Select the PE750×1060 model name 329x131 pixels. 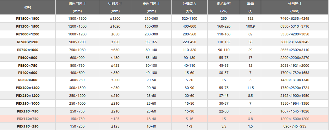coord(28,50)
